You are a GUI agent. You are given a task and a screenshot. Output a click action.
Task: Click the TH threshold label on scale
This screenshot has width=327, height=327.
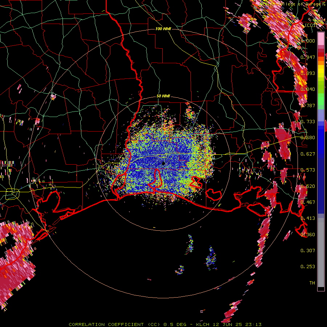coord(312,283)
